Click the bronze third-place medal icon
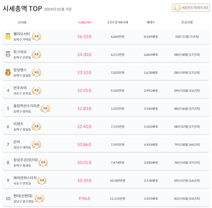The width and height of the screenshot is (212, 208). [x=8, y=73]
